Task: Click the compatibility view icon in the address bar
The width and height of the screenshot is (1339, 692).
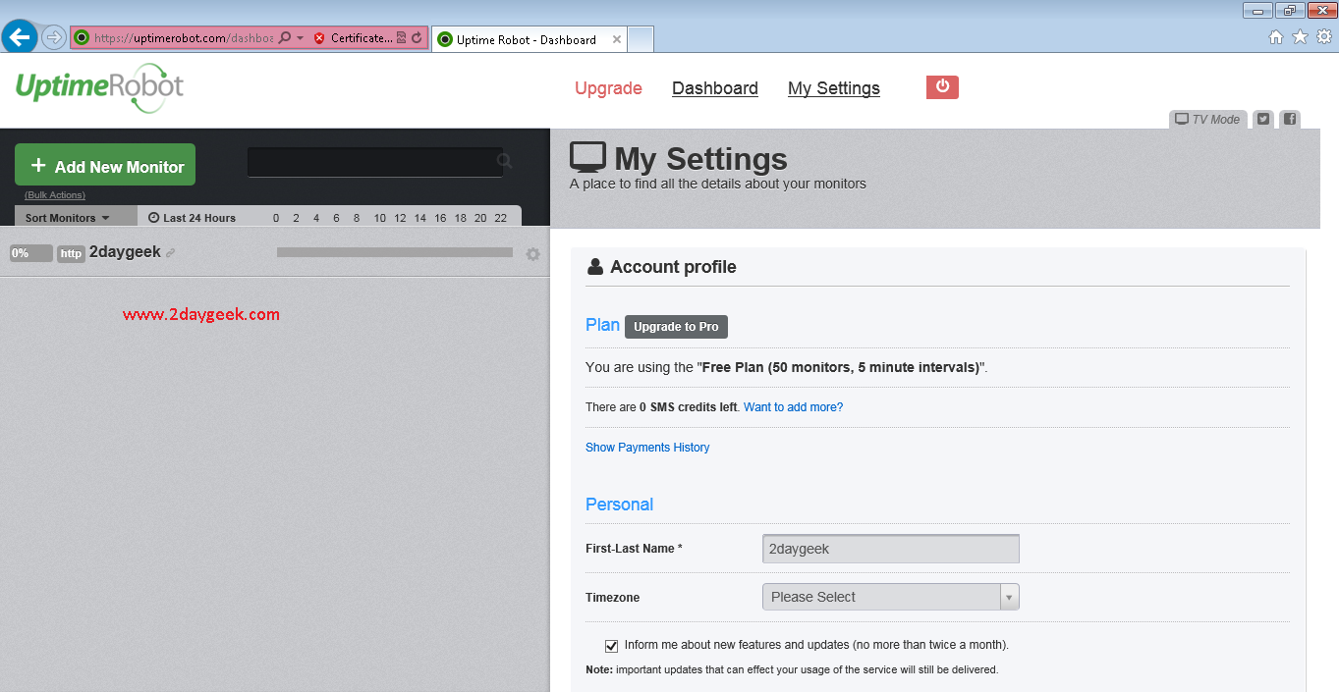Action: point(401,38)
